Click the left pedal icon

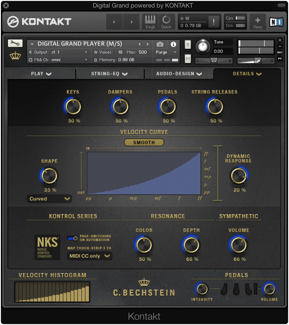224,289
